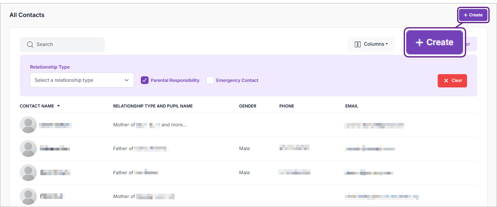The image size is (497, 207).
Task: Click first contact's avatar icon
Action: click(x=28, y=125)
